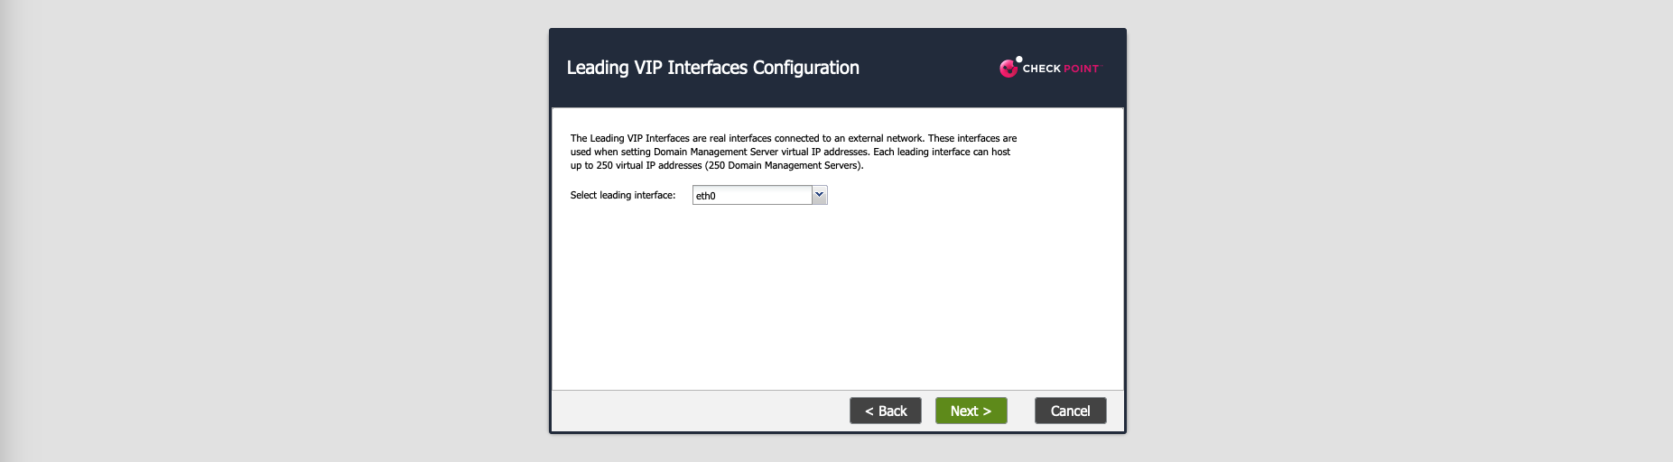Click the line about 250 virtual IP addresses
This screenshot has width=1673, height=462.
coord(716,165)
